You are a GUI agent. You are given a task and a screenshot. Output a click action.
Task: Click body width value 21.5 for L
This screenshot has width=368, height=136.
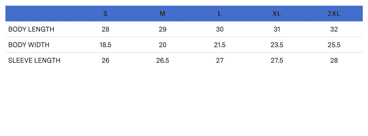[220, 45]
